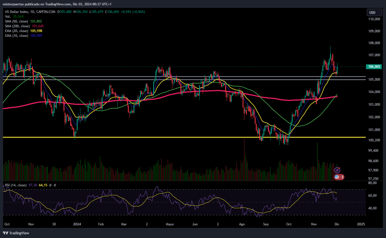Screen dimensions: 386x238
Task: Click the low value L105,479
Action: click(96, 12)
